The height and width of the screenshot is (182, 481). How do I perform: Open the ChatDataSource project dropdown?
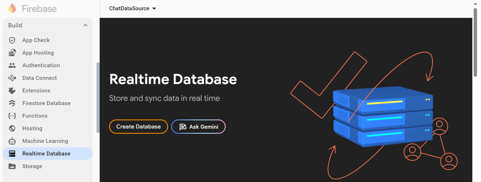[133, 8]
